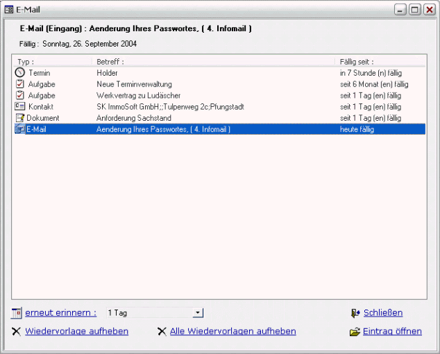Sort by the Betreff column header
Screen dimensions: 440x354
(x=110, y=62)
